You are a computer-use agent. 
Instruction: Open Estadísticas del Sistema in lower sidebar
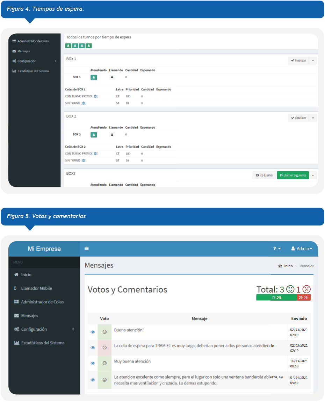(43, 343)
